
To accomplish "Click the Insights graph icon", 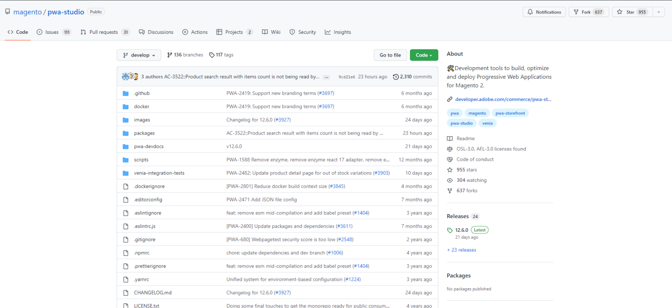I will click(x=328, y=32).
